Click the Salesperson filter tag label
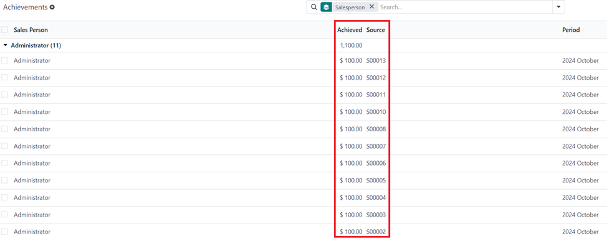The height and width of the screenshot is (239, 607). pos(350,7)
